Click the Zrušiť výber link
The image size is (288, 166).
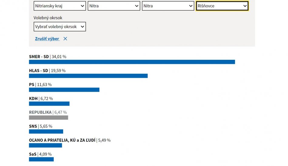point(47,39)
